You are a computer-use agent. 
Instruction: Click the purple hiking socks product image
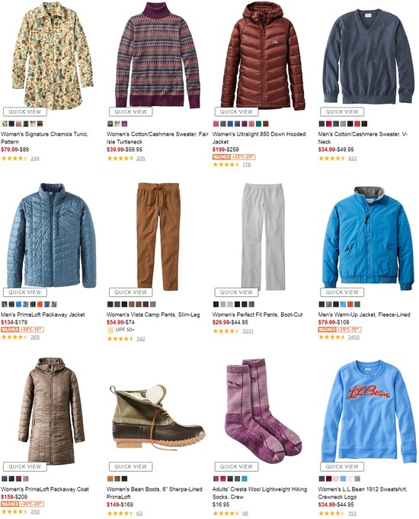pyautogui.click(x=263, y=411)
